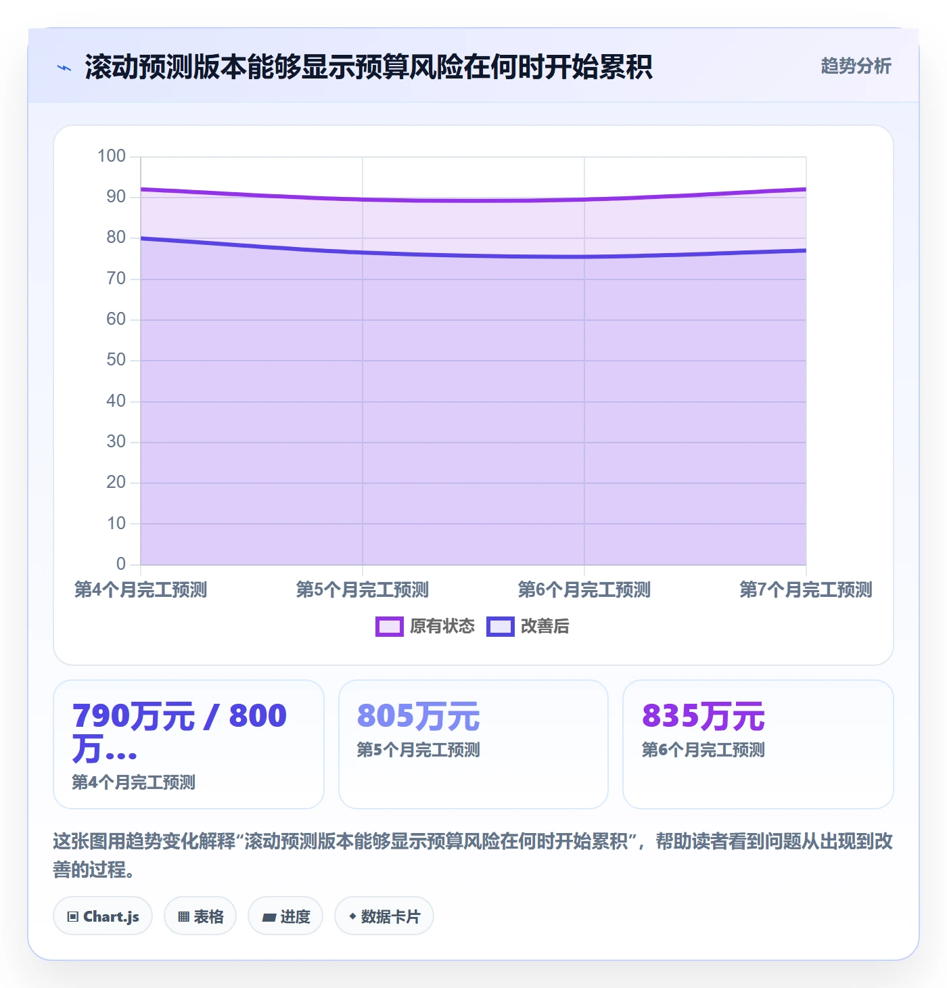Click the purple 原有状态 legend swatch
Image resolution: width=947 pixels, height=988 pixels.
pos(390,627)
